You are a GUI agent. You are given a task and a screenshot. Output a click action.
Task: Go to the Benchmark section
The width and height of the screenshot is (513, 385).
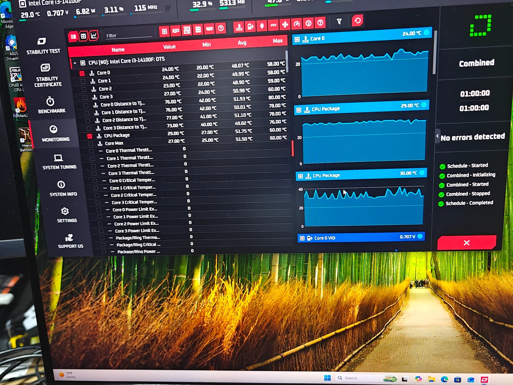coord(51,105)
